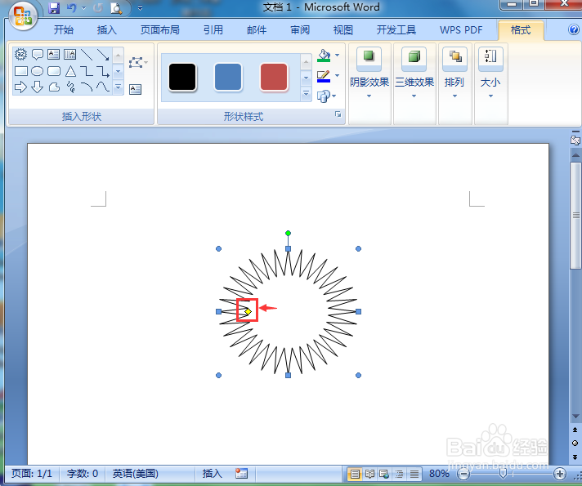582x486 pixels.
Task: Open the undo history dropdown arrow
Action: click(83, 8)
